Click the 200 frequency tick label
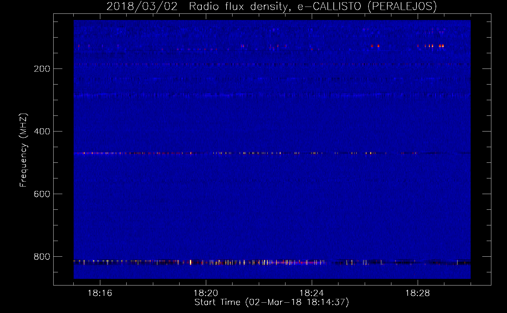The width and height of the screenshot is (507, 313). [42, 69]
